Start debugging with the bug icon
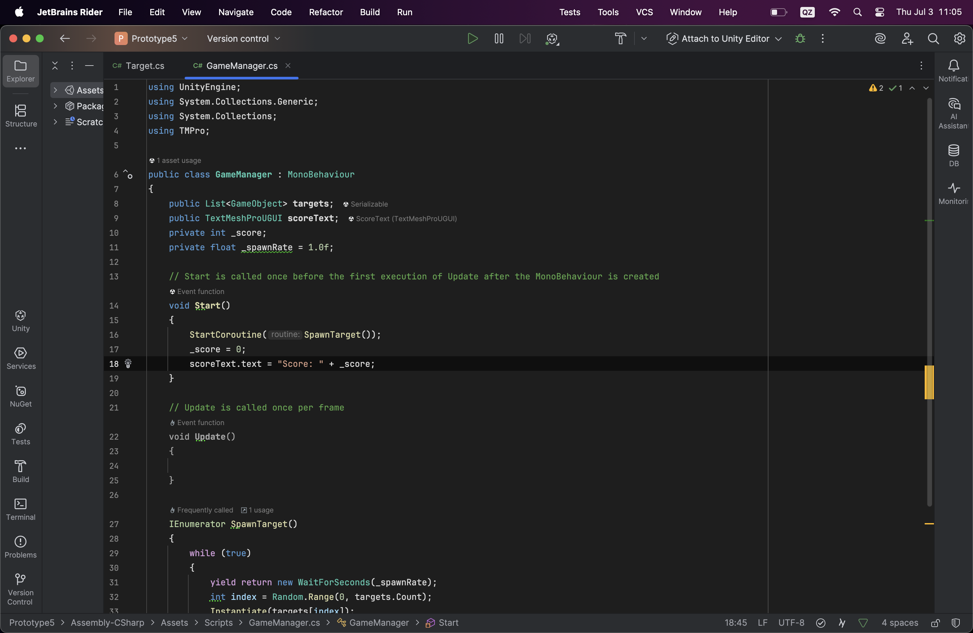The height and width of the screenshot is (633, 973). point(800,38)
